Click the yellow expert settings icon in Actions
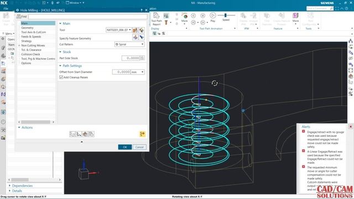Viewport: 354px width, 199px height. (x=142, y=134)
